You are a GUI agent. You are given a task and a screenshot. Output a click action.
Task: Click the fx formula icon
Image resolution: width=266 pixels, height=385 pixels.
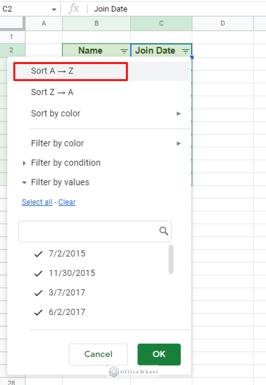pos(73,9)
